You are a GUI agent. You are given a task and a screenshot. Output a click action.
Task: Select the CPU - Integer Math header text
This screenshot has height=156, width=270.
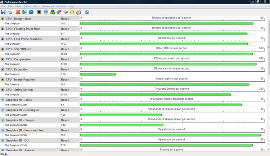[x=18, y=19]
